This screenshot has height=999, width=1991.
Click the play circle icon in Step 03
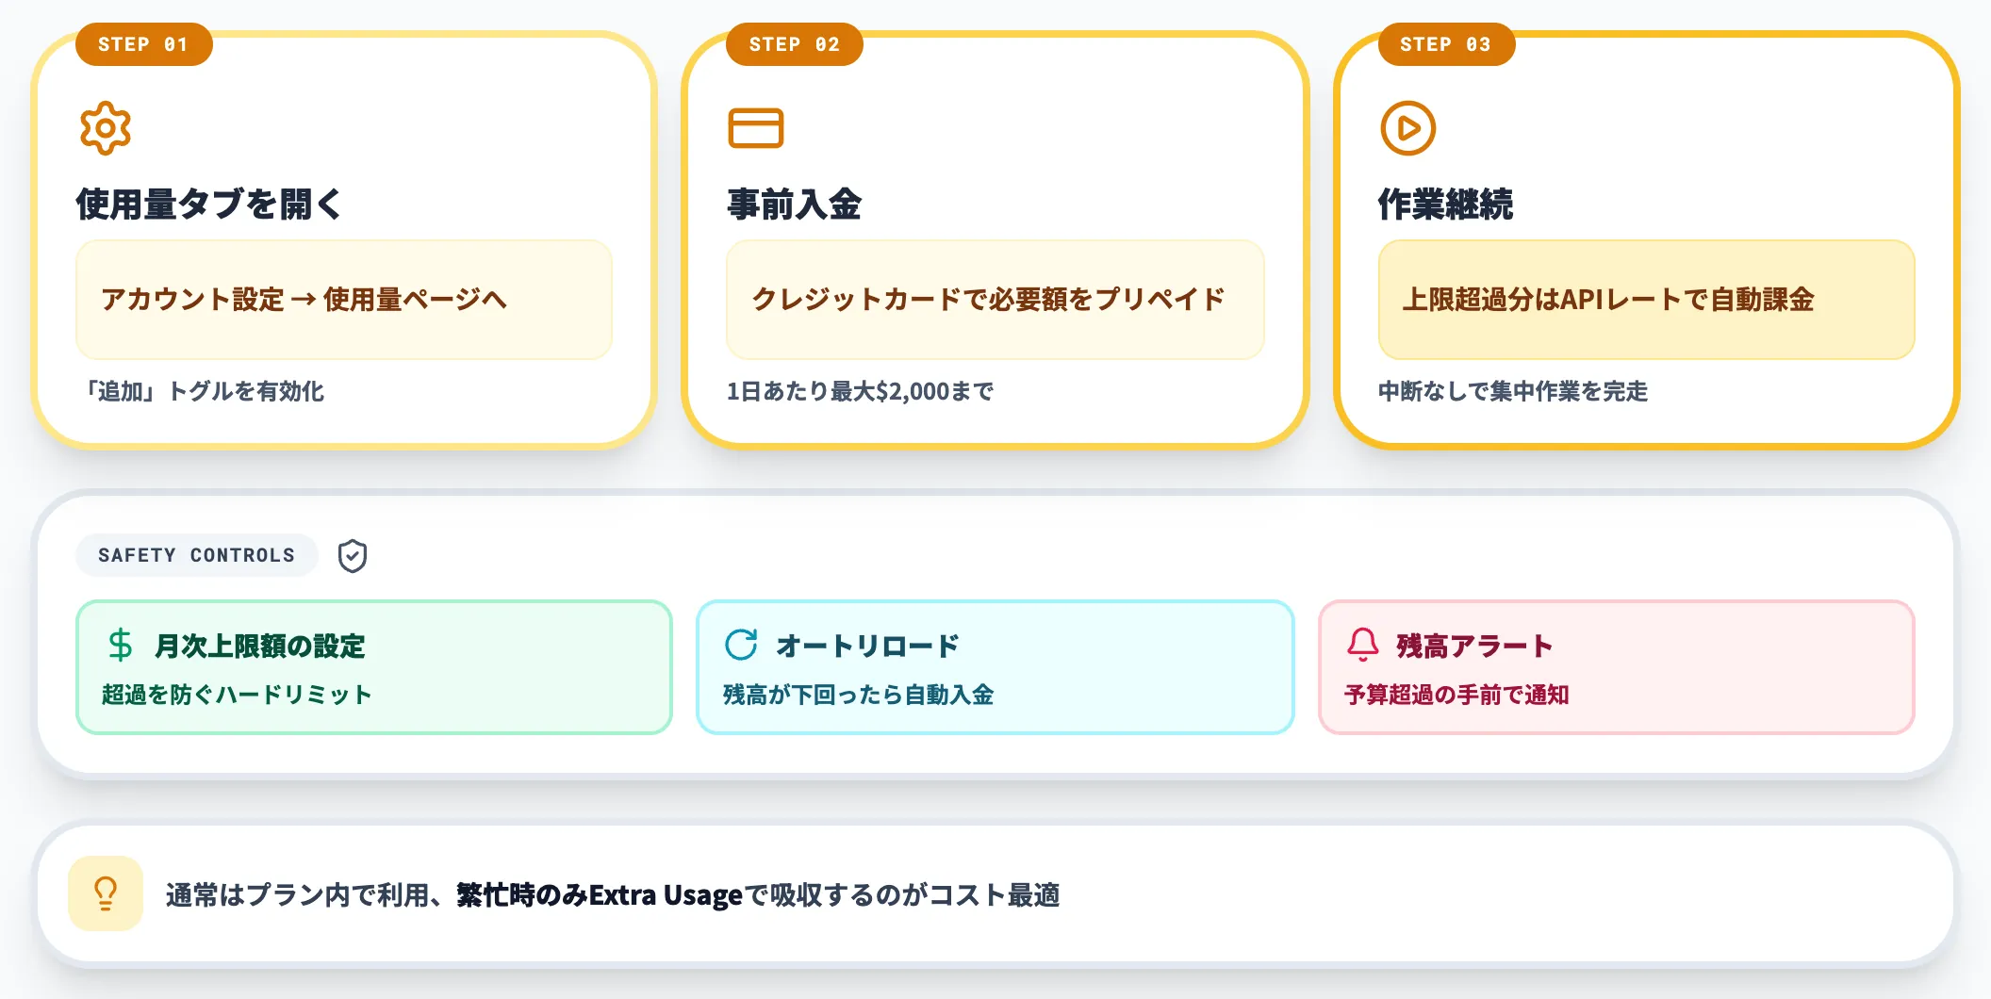click(1408, 128)
